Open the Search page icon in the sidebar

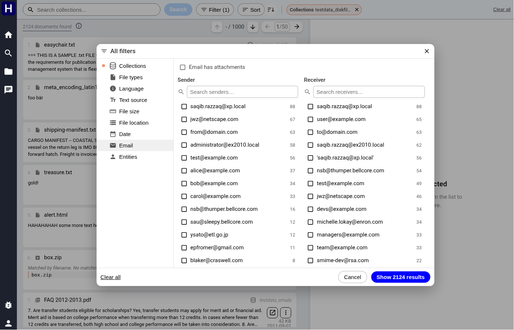(8, 53)
